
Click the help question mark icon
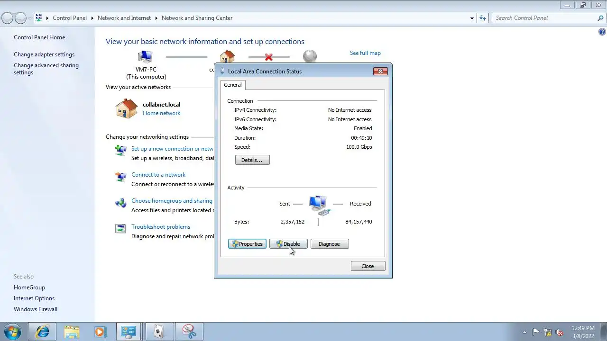coord(602,32)
